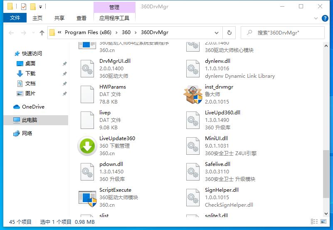
Task: Open the DrvMgrUI.dll file icon
Action: pos(87,69)
